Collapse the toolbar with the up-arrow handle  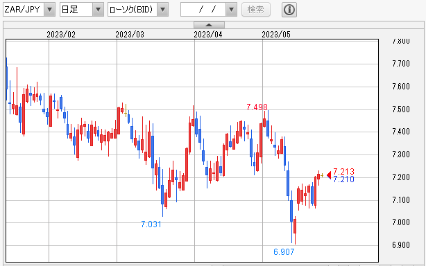pyautogui.click(x=209, y=25)
